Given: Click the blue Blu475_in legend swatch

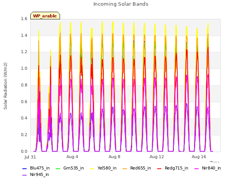Looking at the screenshot, I should coord(24,168).
